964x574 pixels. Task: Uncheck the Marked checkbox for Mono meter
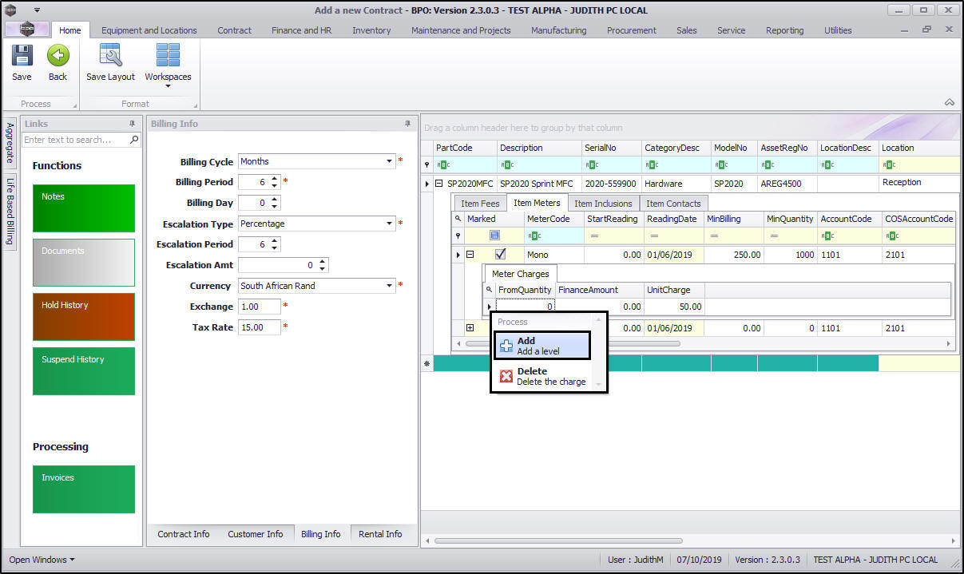[x=501, y=255]
